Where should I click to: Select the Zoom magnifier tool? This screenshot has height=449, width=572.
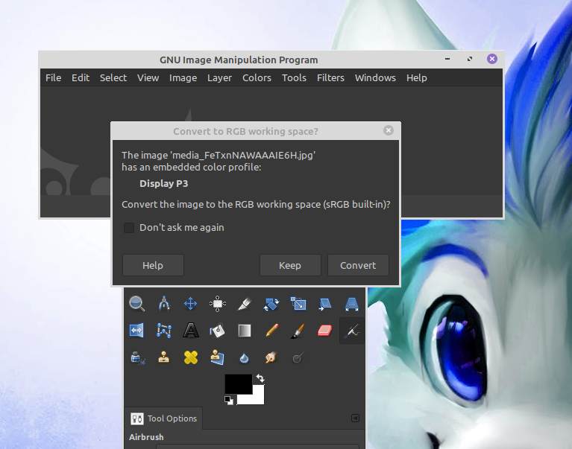pos(136,303)
